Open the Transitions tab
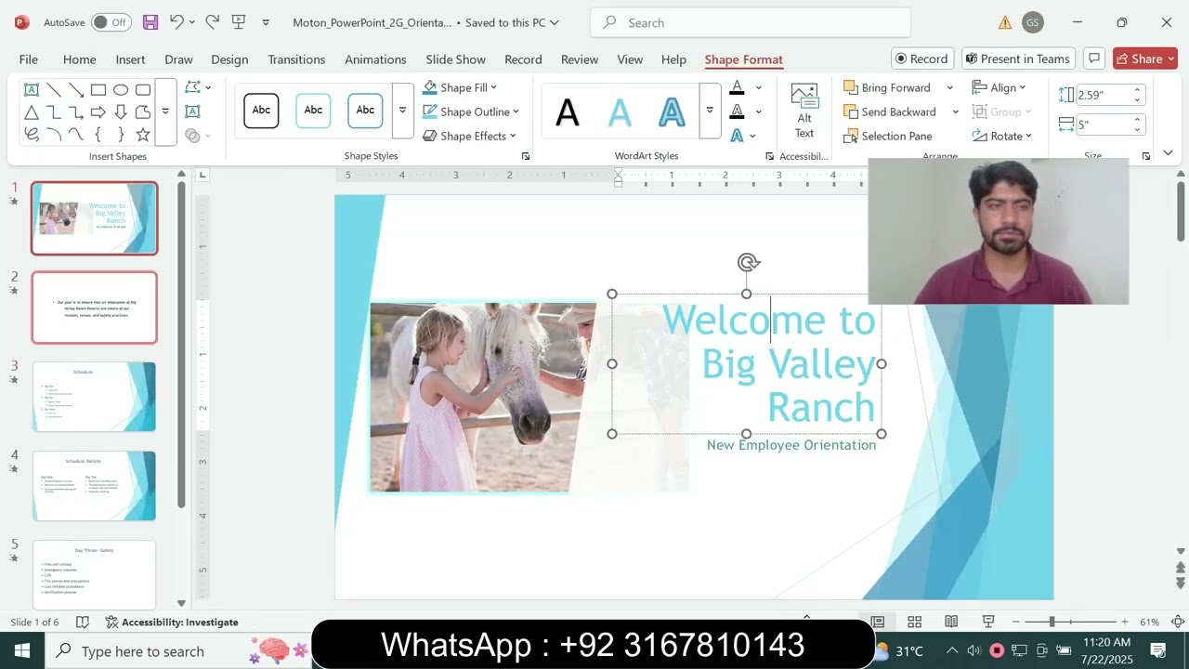The width and height of the screenshot is (1189, 669). tap(296, 59)
